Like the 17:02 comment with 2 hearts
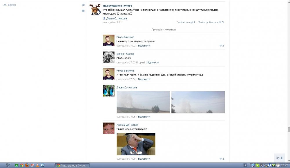Screen dimensions: 290x168 coord(222,46)
